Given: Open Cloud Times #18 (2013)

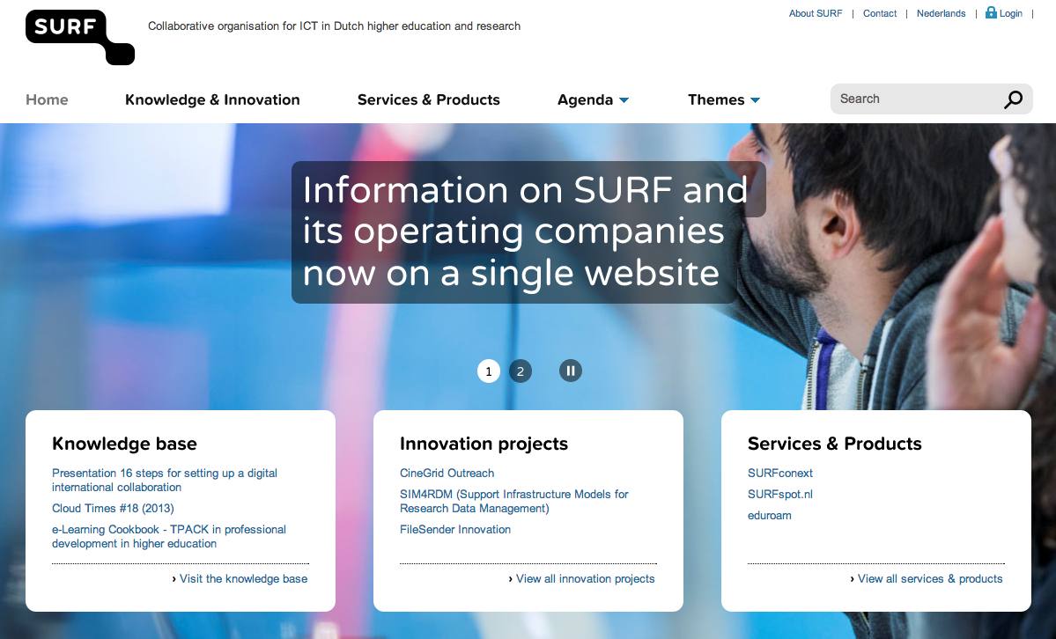Looking at the screenshot, I should point(113,509).
